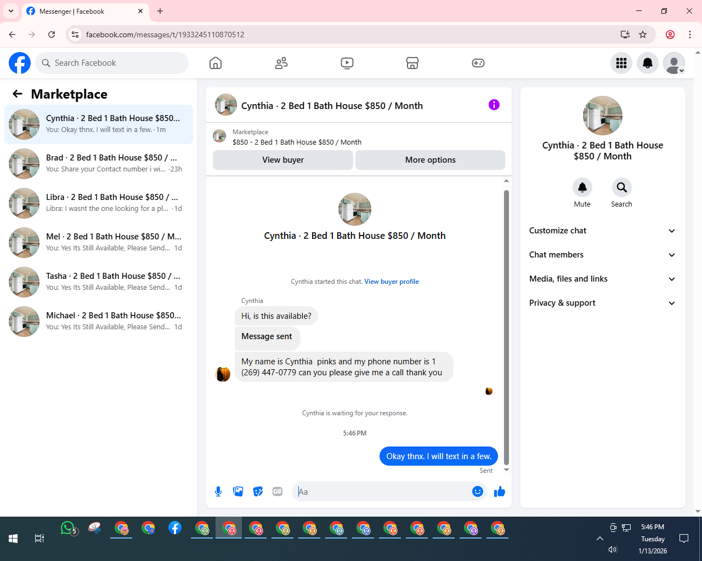This screenshot has height=561, width=702.
Task: Expand the Privacy & support section
Action: 603,303
